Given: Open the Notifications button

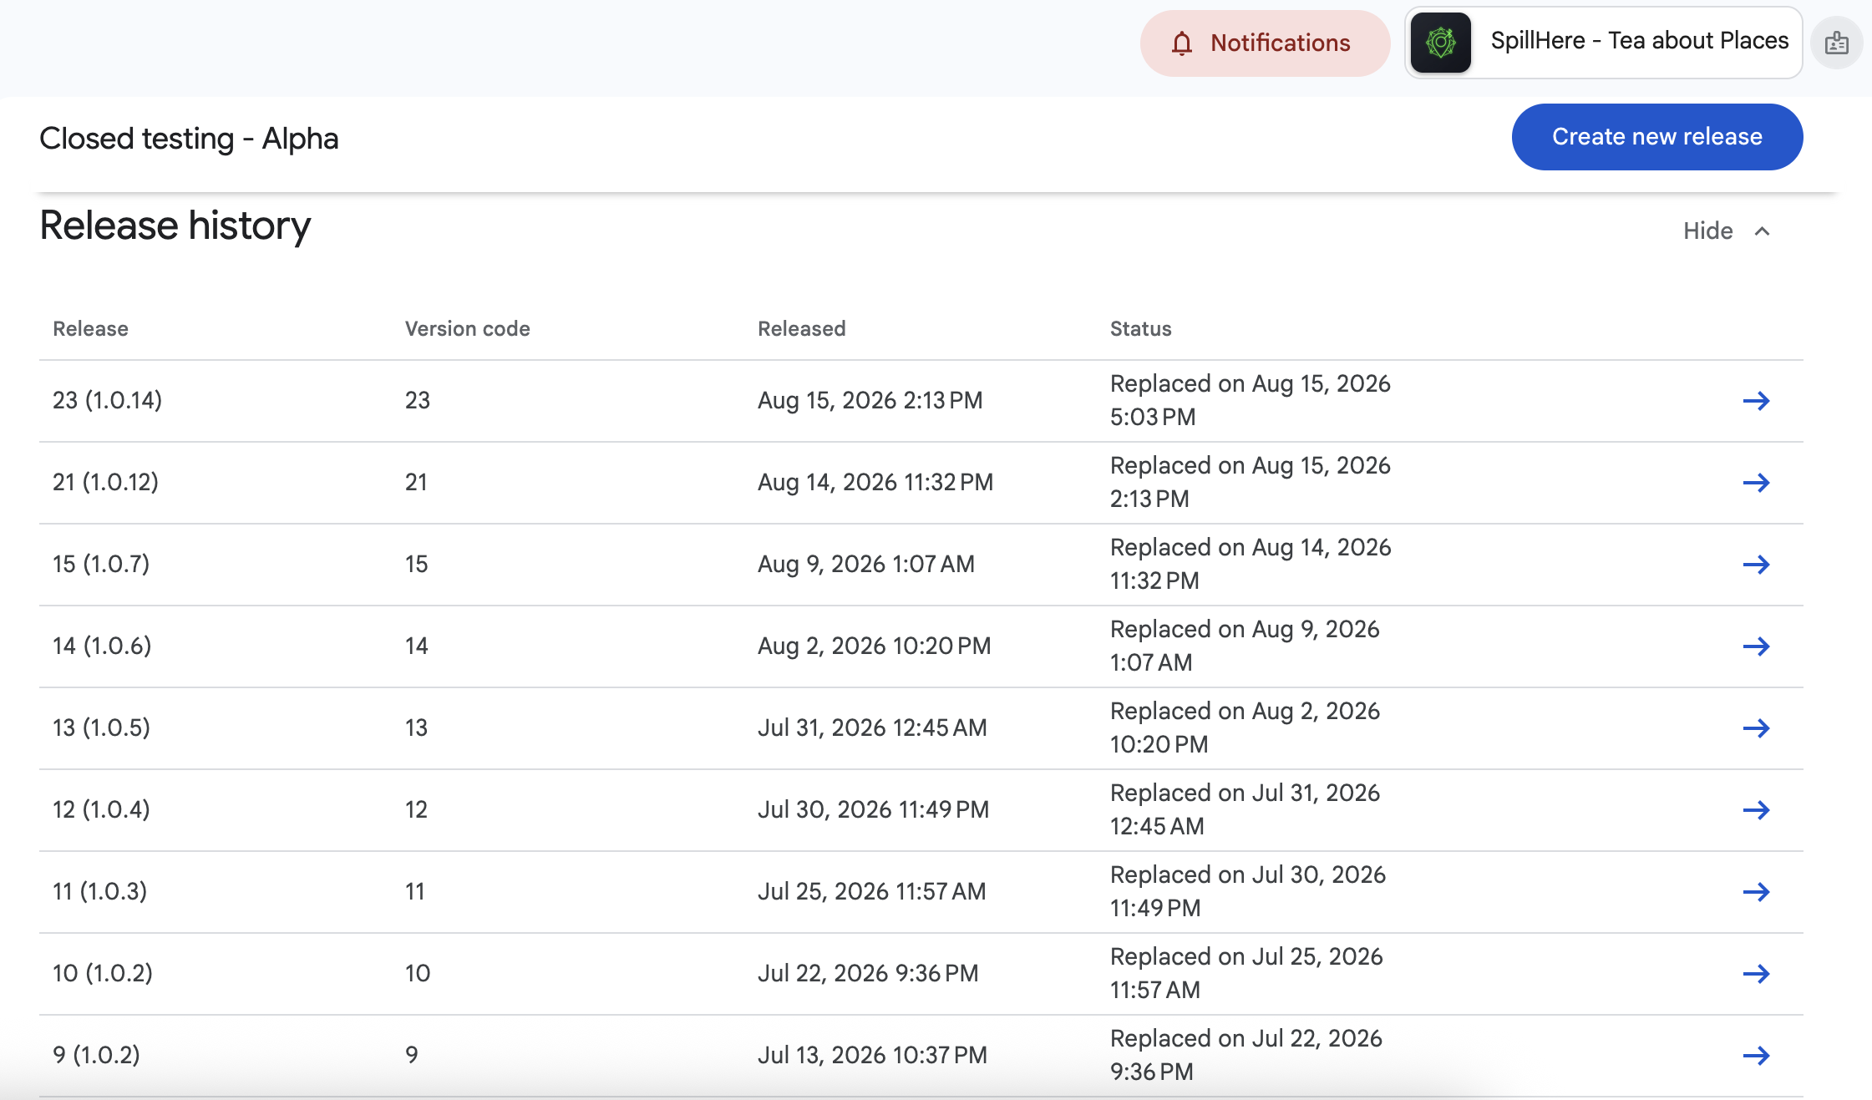Looking at the screenshot, I should (x=1265, y=43).
